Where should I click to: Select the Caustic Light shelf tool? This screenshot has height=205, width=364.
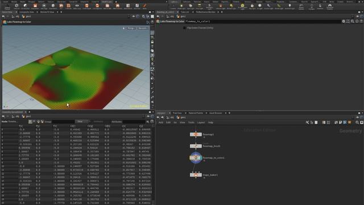(268, 6)
